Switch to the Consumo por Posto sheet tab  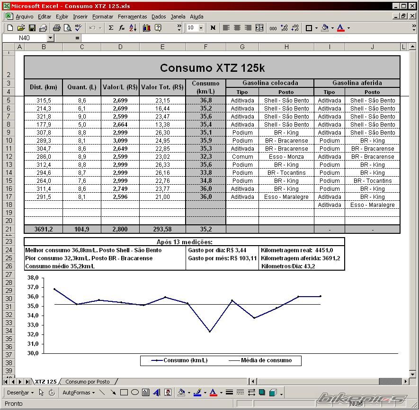(x=88, y=382)
